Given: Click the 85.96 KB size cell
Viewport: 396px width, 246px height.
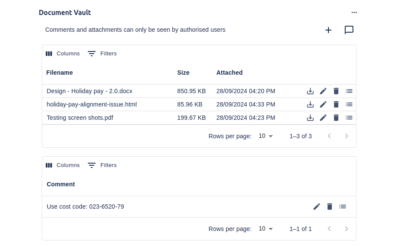Looking at the screenshot, I should click(x=190, y=104).
